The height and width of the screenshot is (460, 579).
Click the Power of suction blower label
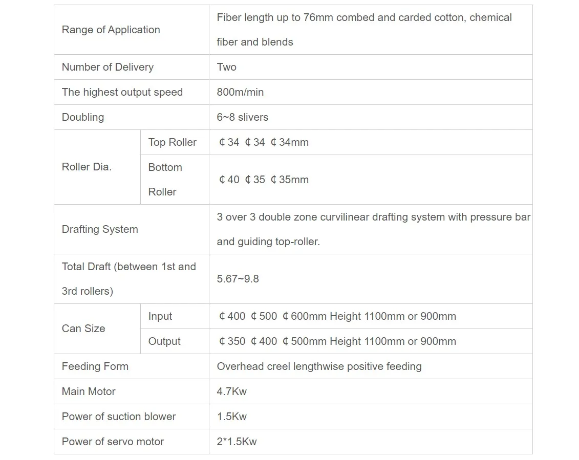coord(119,417)
